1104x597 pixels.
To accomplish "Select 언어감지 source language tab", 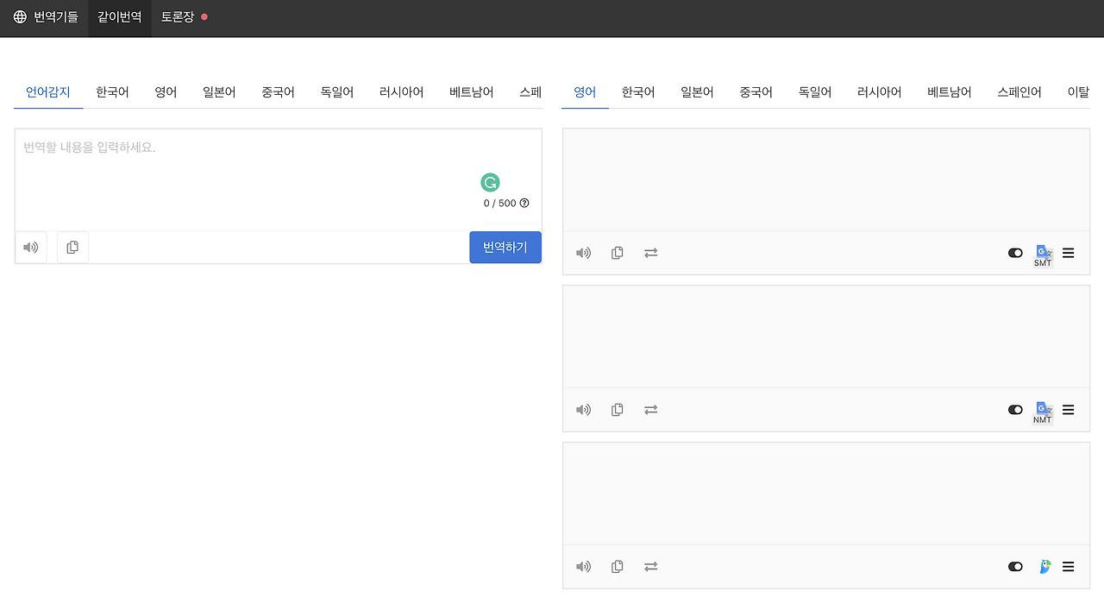I will pyautogui.click(x=48, y=92).
